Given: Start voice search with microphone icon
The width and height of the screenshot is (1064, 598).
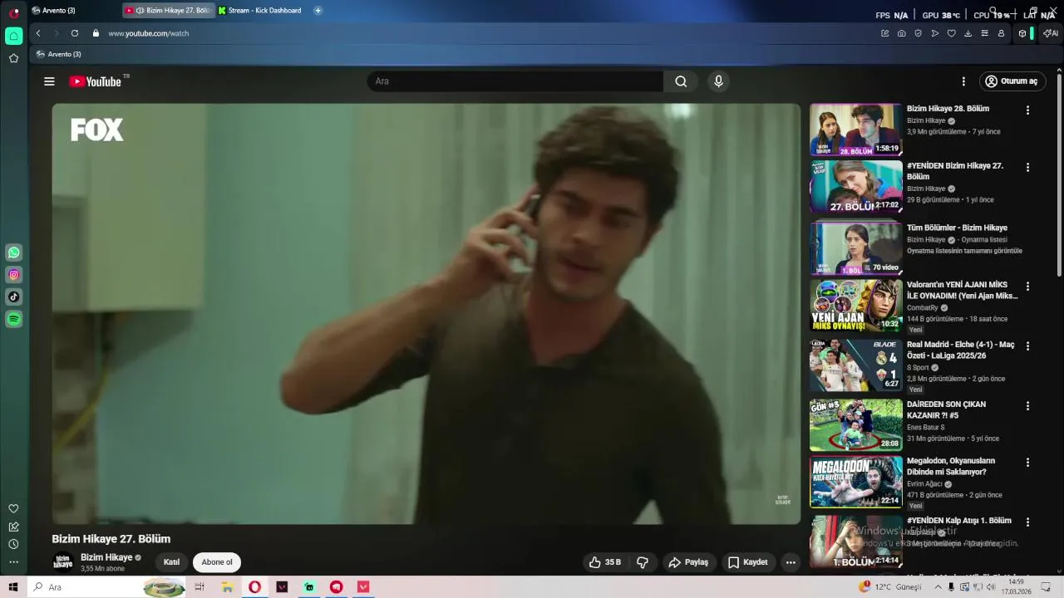Looking at the screenshot, I should pos(719,81).
